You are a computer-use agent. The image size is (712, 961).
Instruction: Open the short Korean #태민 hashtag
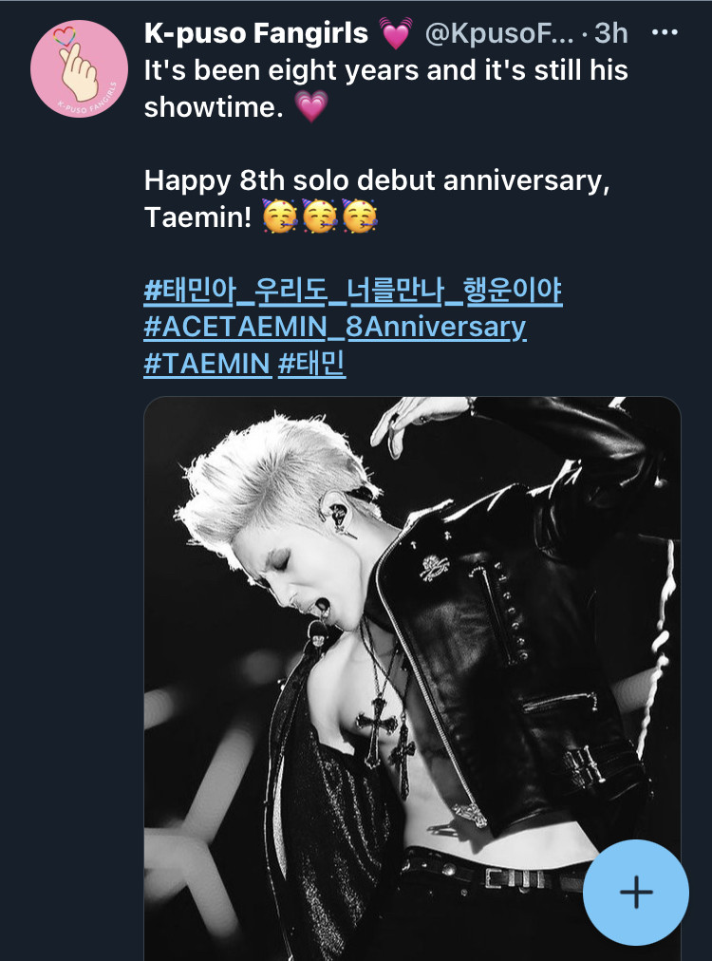pyautogui.click(x=312, y=364)
